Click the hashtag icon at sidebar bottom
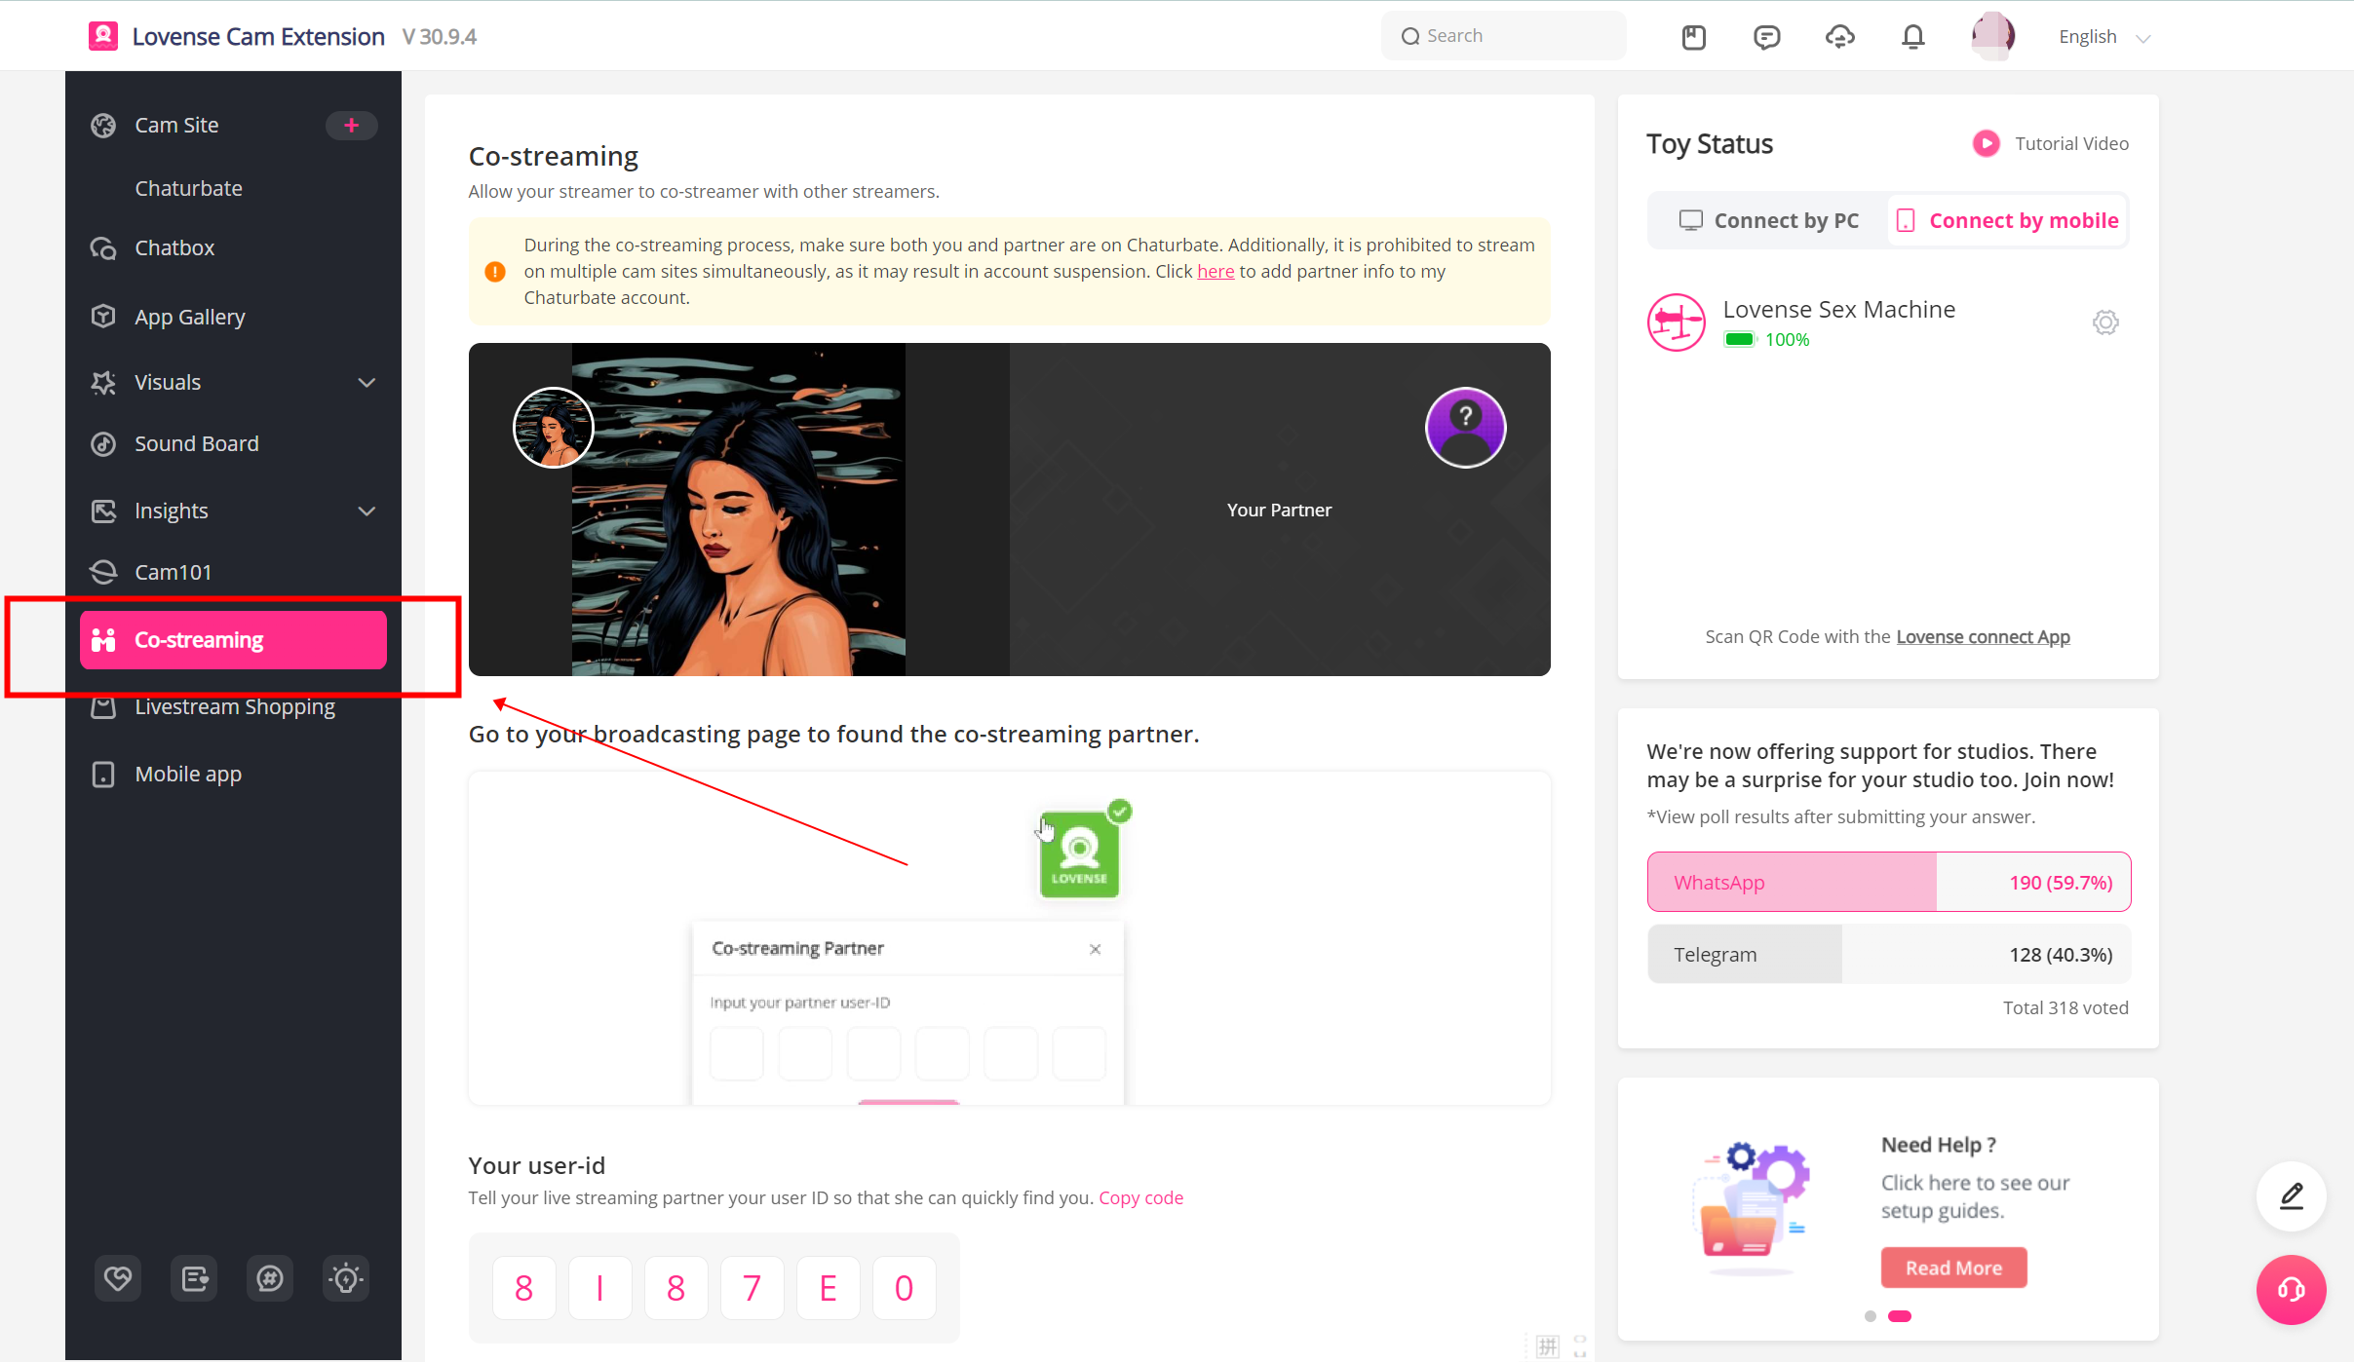The width and height of the screenshot is (2354, 1364). pyautogui.click(x=270, y=1278)
